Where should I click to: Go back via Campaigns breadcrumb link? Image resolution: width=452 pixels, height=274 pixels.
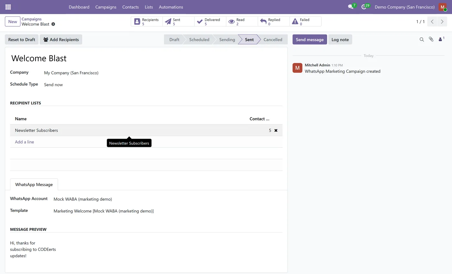[32, 19]
